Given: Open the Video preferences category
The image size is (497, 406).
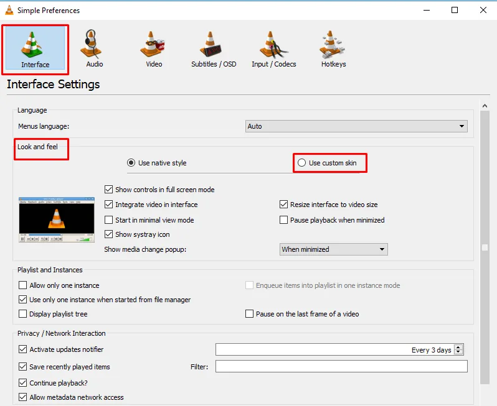Looking at the screenshot, I should (154, 48).
